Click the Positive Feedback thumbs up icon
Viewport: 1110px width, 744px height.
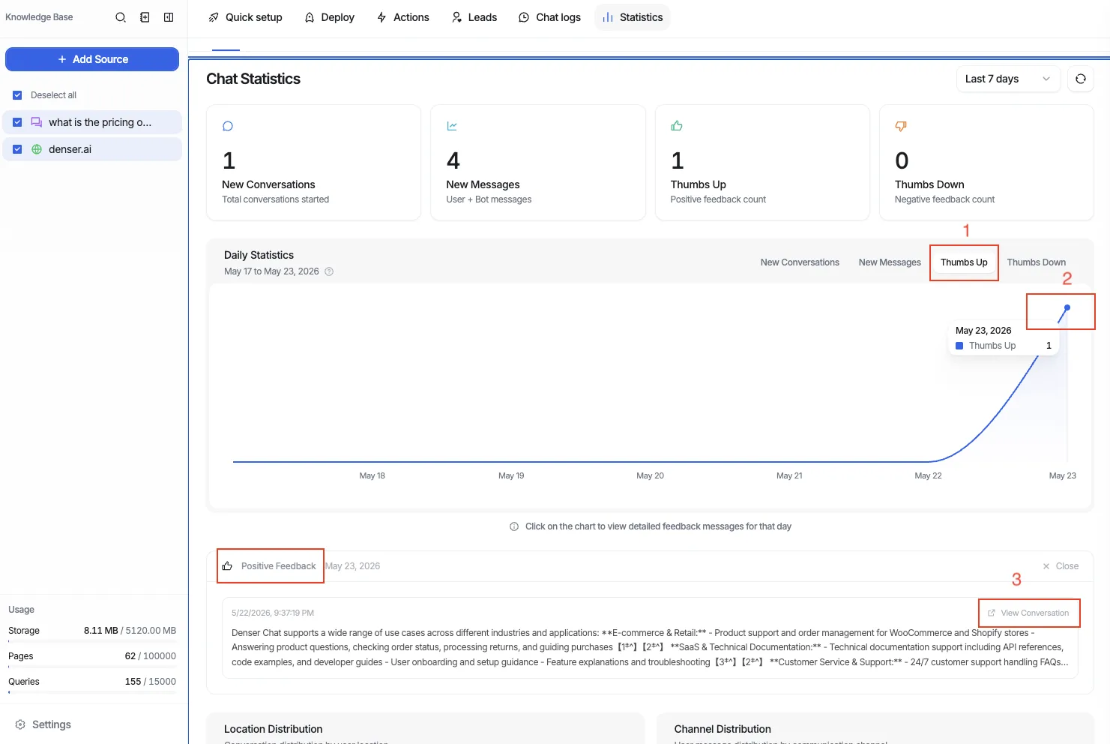pos(227,566)
